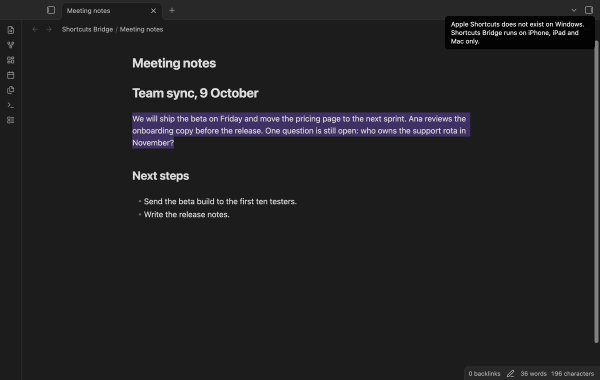This screenshot has width=600, height=380.
Task: Click the 196 characters status entry
Action: tap(572, 373)
